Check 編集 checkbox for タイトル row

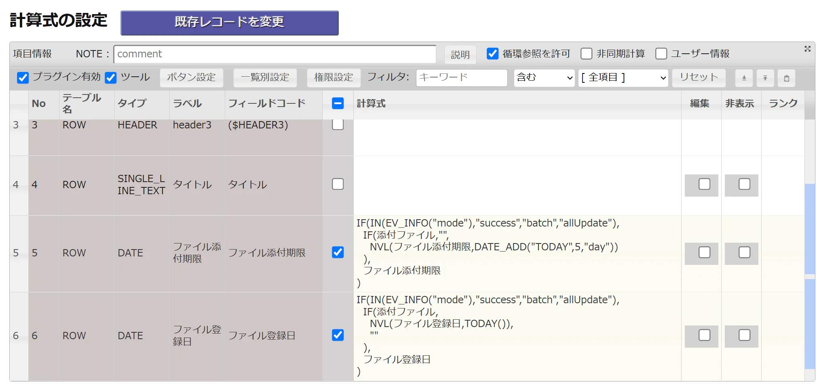704,184
